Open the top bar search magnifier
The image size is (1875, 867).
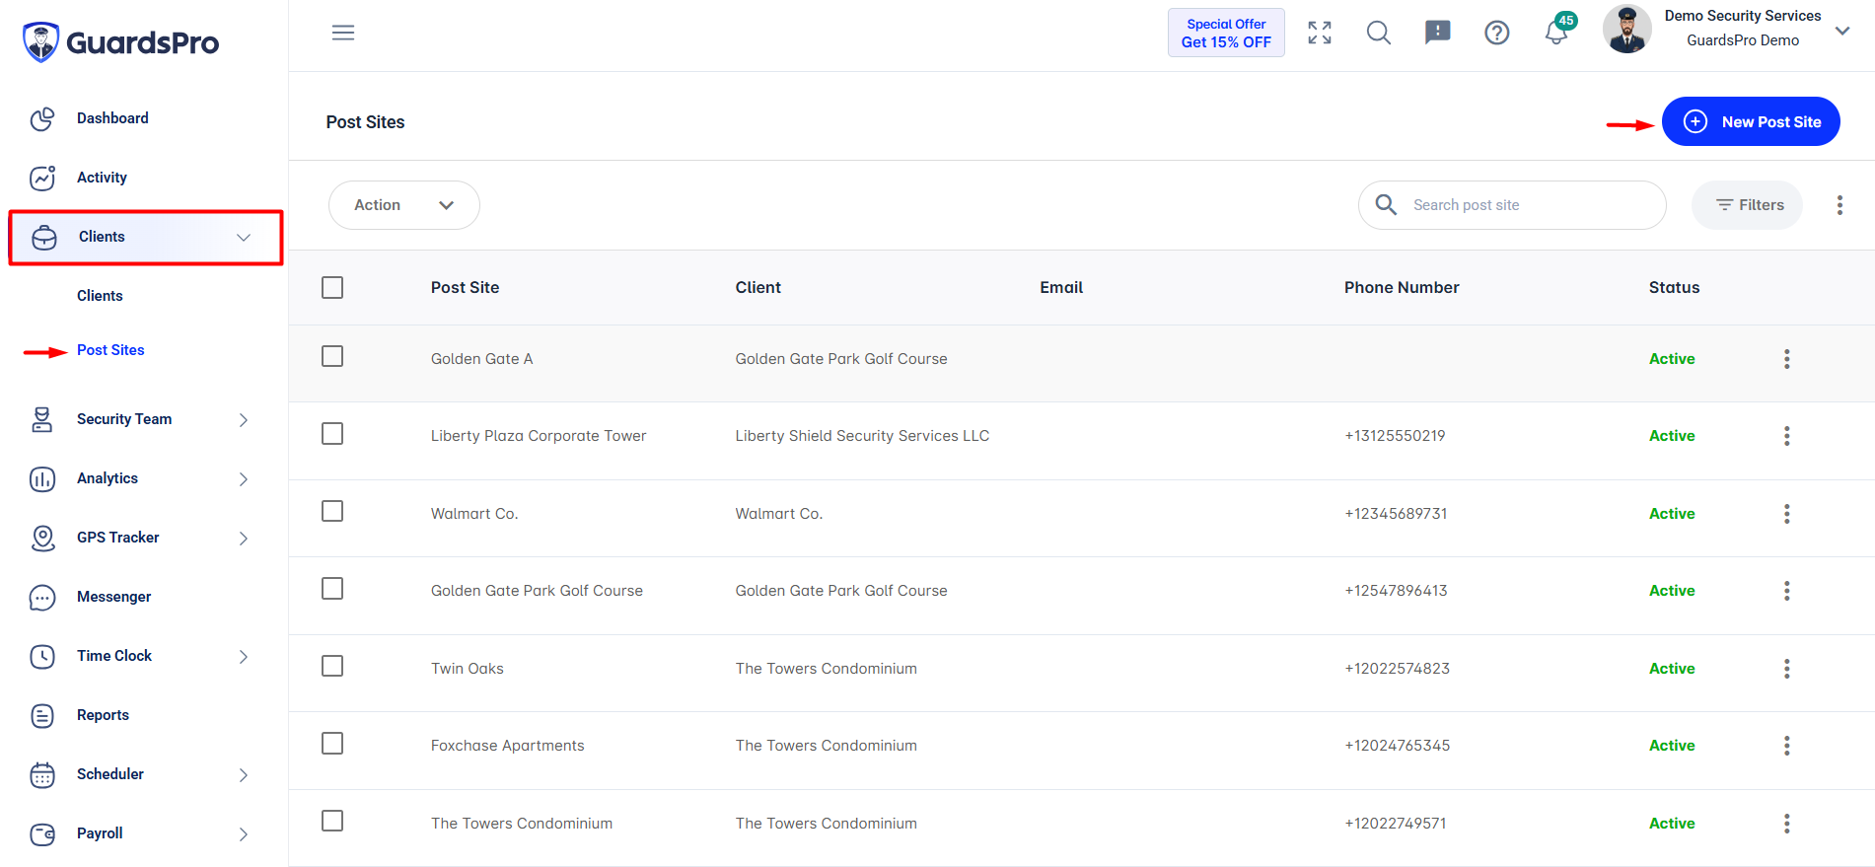(x=1379, y=33)
